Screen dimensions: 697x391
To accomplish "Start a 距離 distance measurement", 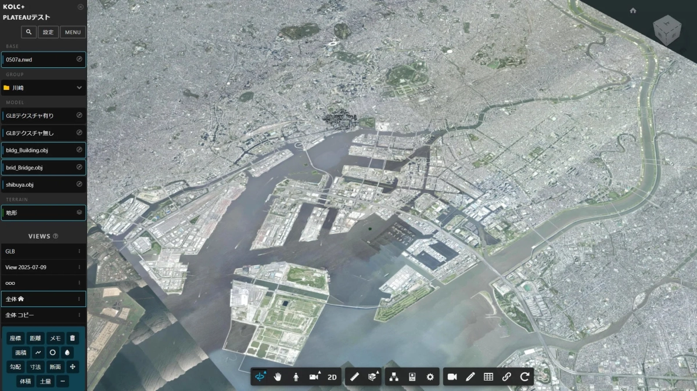I will tap(35, 338).
